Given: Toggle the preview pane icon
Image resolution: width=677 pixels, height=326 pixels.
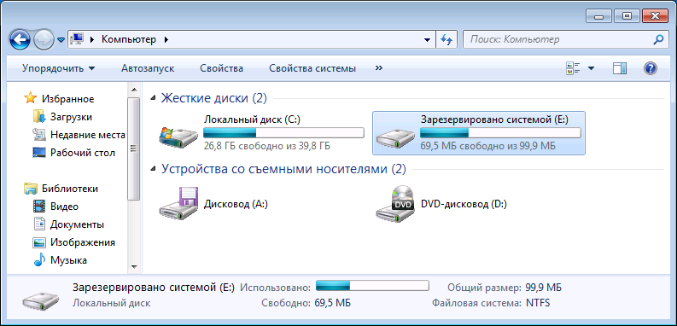Looking at the screenshot, I should coord(620,68).
